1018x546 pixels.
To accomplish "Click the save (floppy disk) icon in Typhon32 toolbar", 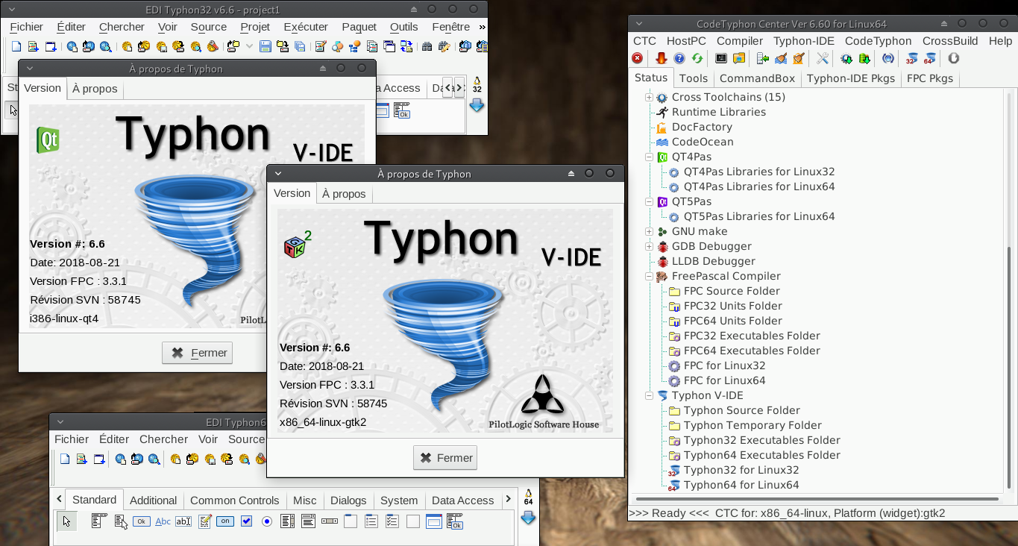I will tap(265, 46).
